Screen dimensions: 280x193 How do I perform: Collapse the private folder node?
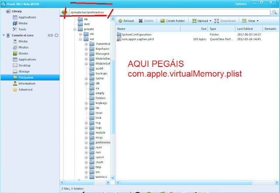point(75,29)
